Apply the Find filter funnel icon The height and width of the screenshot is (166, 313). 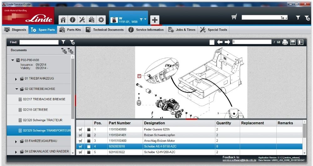[63, 42]
